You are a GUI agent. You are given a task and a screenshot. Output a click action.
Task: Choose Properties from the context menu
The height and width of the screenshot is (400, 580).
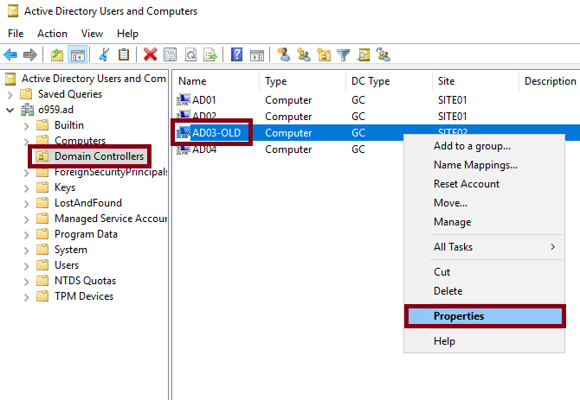(x=485, y=316)
